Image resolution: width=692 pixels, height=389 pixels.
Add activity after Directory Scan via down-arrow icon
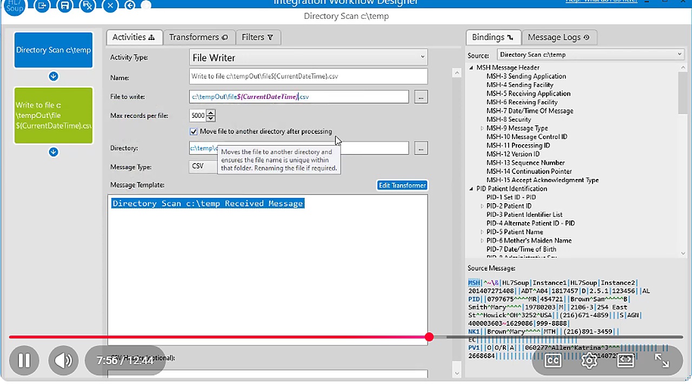[x=53, y=76]
